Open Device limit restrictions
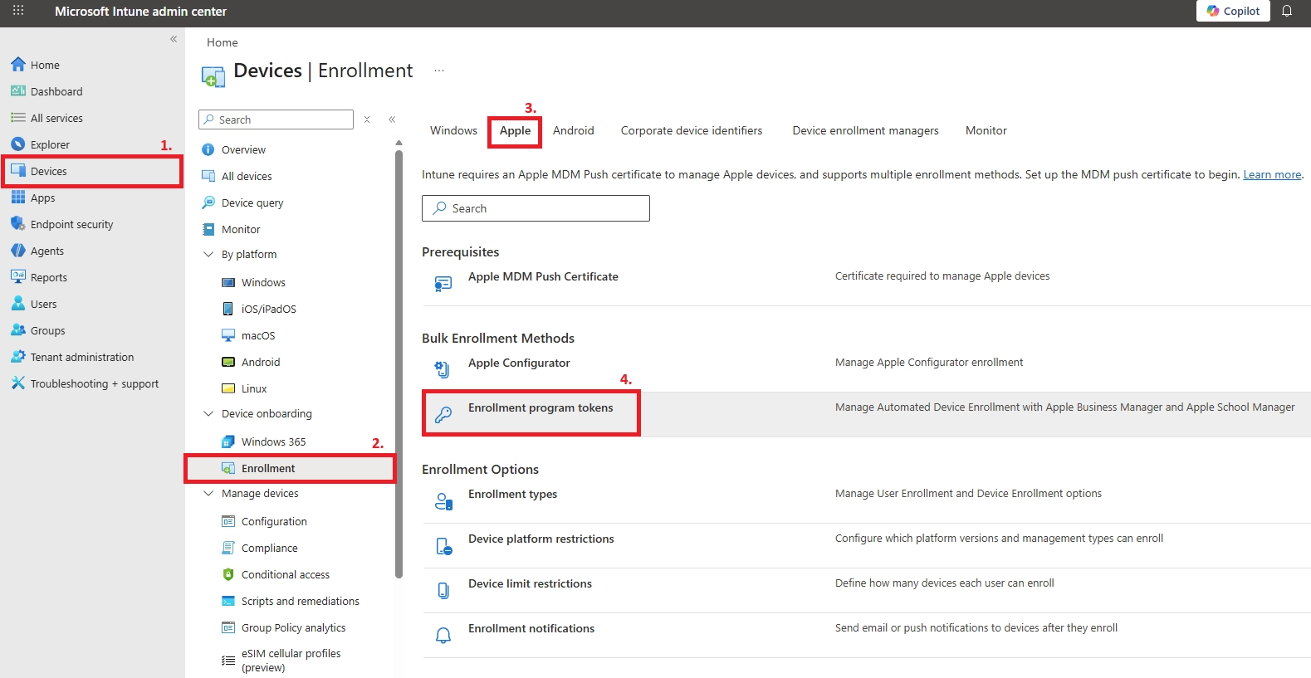The height and width of the screenshot is (678, 1311). (x=530, y=583)
